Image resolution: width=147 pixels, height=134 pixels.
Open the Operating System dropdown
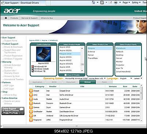85,78
